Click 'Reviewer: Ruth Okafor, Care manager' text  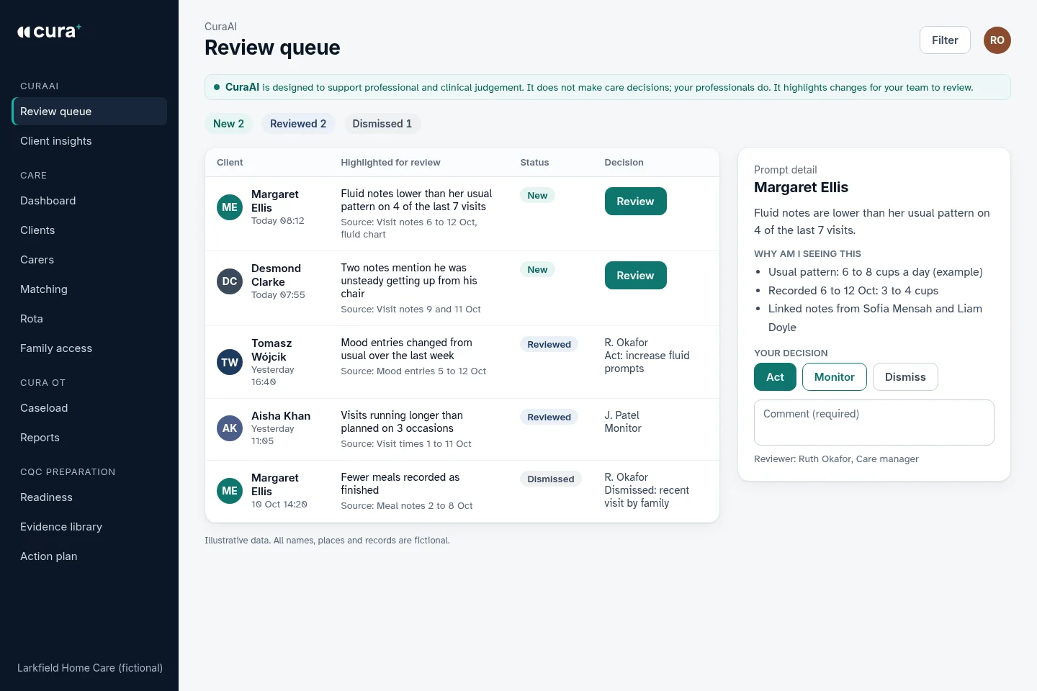click(x=836, y=459)
